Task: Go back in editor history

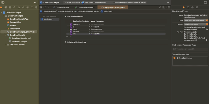Action: [45, 8]
